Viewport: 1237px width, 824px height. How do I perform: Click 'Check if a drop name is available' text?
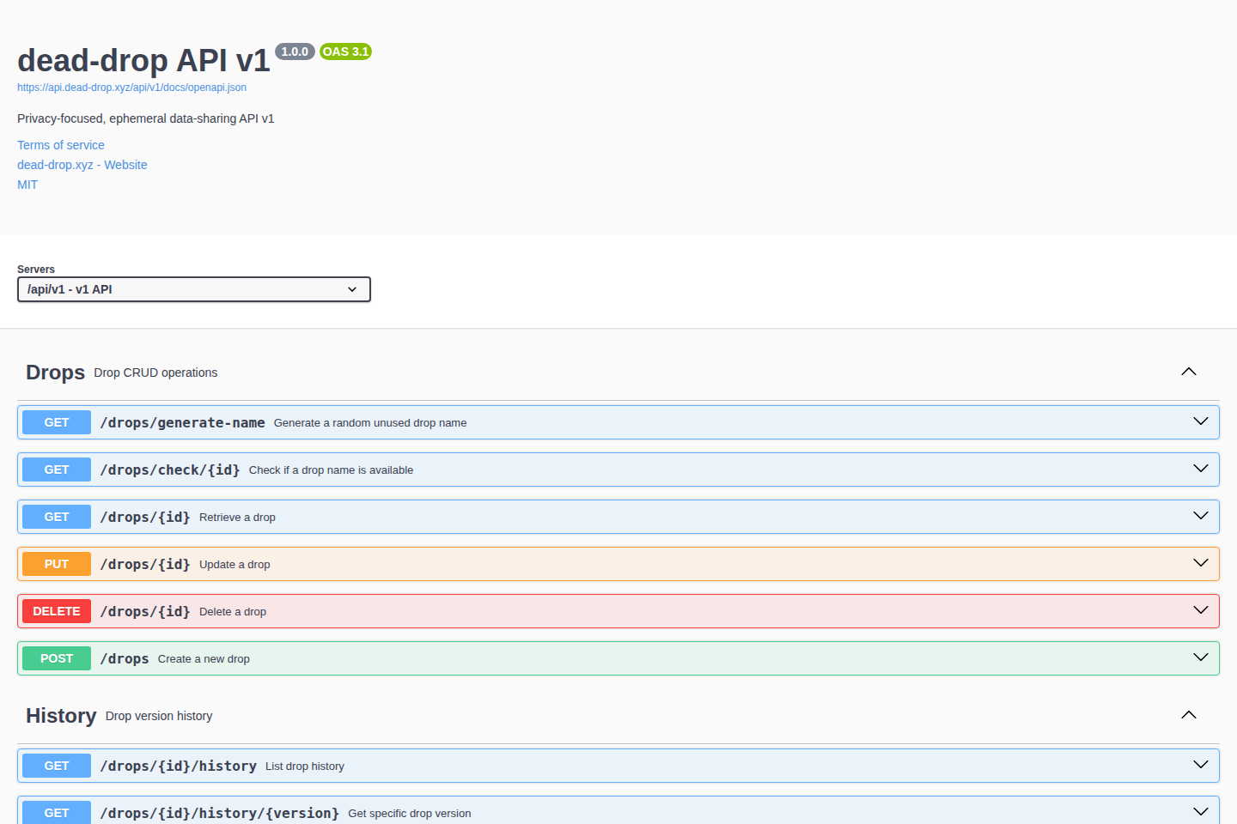[331, 470]
